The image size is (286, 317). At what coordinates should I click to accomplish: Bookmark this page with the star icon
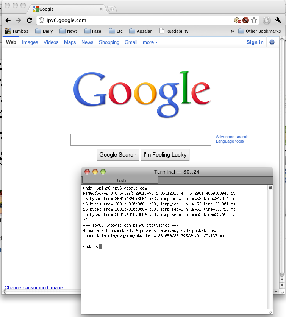click(254, 20)
